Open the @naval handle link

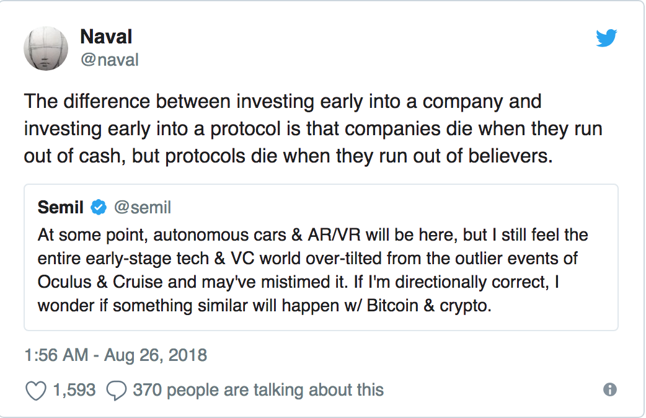point(109,60)
